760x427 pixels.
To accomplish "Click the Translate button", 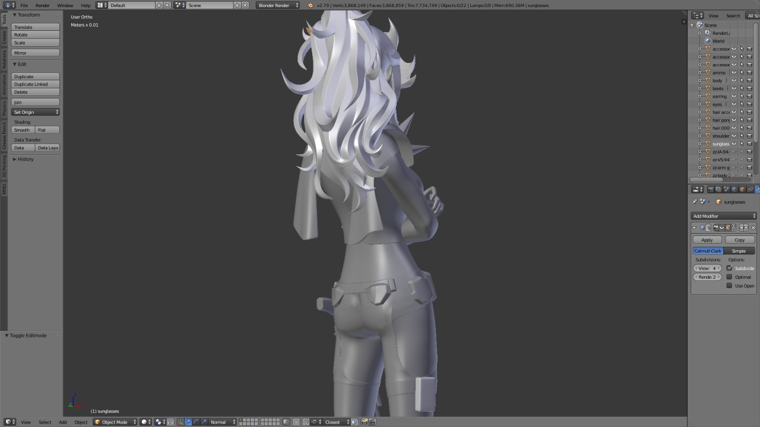I will click(x=36, y=27).
